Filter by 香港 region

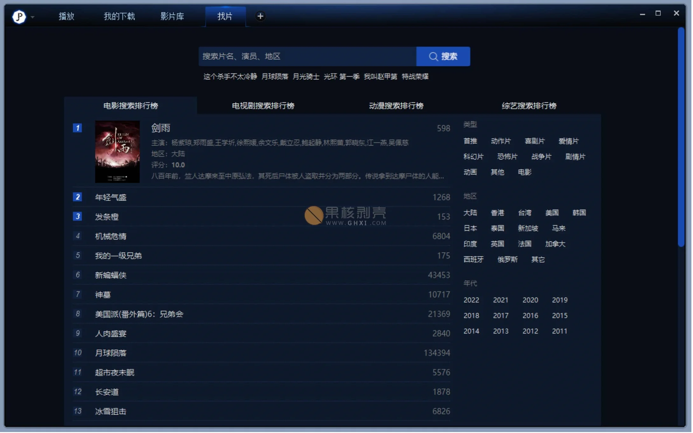tap(498, 213)
